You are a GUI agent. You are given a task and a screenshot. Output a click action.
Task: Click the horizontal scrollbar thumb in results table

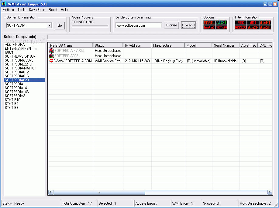[x=99, y=192]
